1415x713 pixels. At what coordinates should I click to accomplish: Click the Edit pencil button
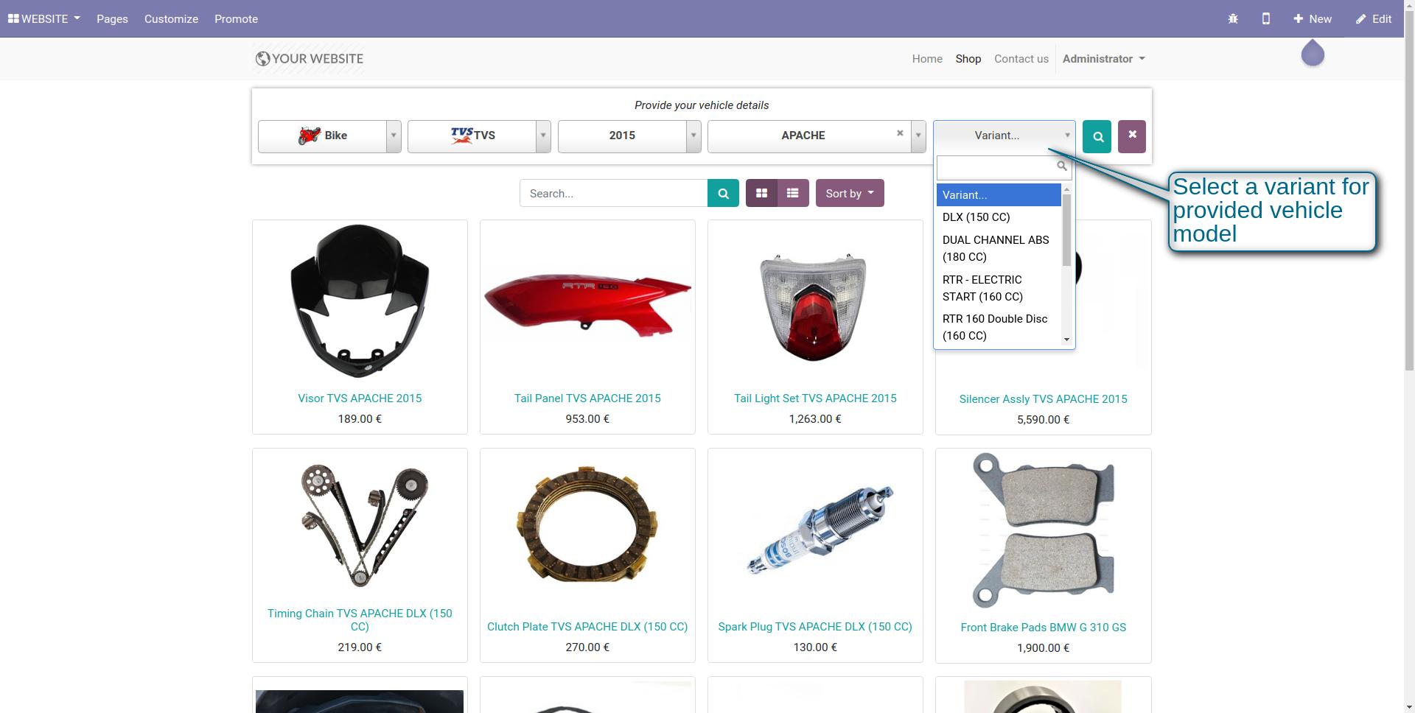tap(1374, 18)
